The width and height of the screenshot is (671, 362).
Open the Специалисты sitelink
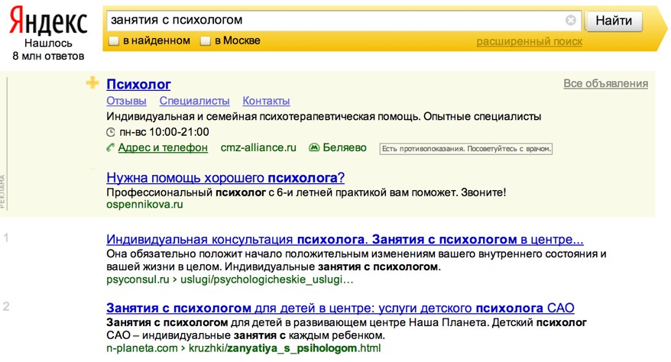click(x=194, y=101)
